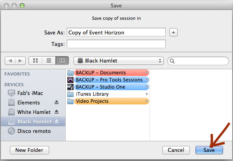Eject the White Hamlet drive
The width and height of the screenshot is (233, 161).
[57, 112]
